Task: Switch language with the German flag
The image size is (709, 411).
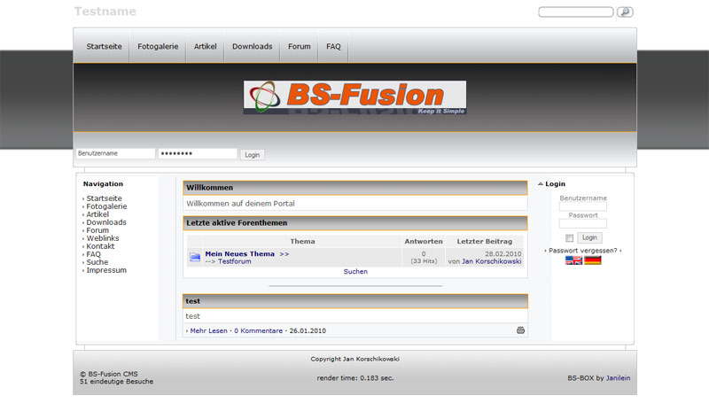Action: tap(593, 261)
